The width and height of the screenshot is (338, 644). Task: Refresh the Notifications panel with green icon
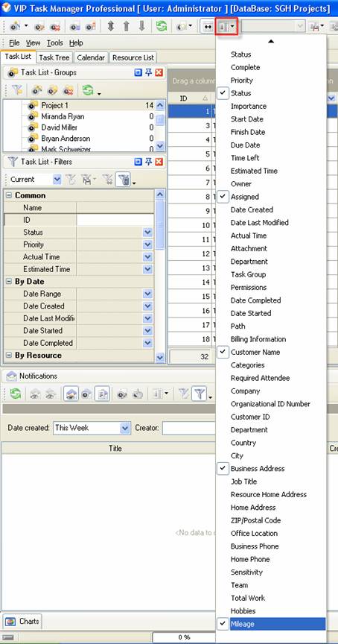[x=15, y=394]
